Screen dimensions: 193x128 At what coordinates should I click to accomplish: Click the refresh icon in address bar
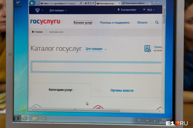(91, 3)
